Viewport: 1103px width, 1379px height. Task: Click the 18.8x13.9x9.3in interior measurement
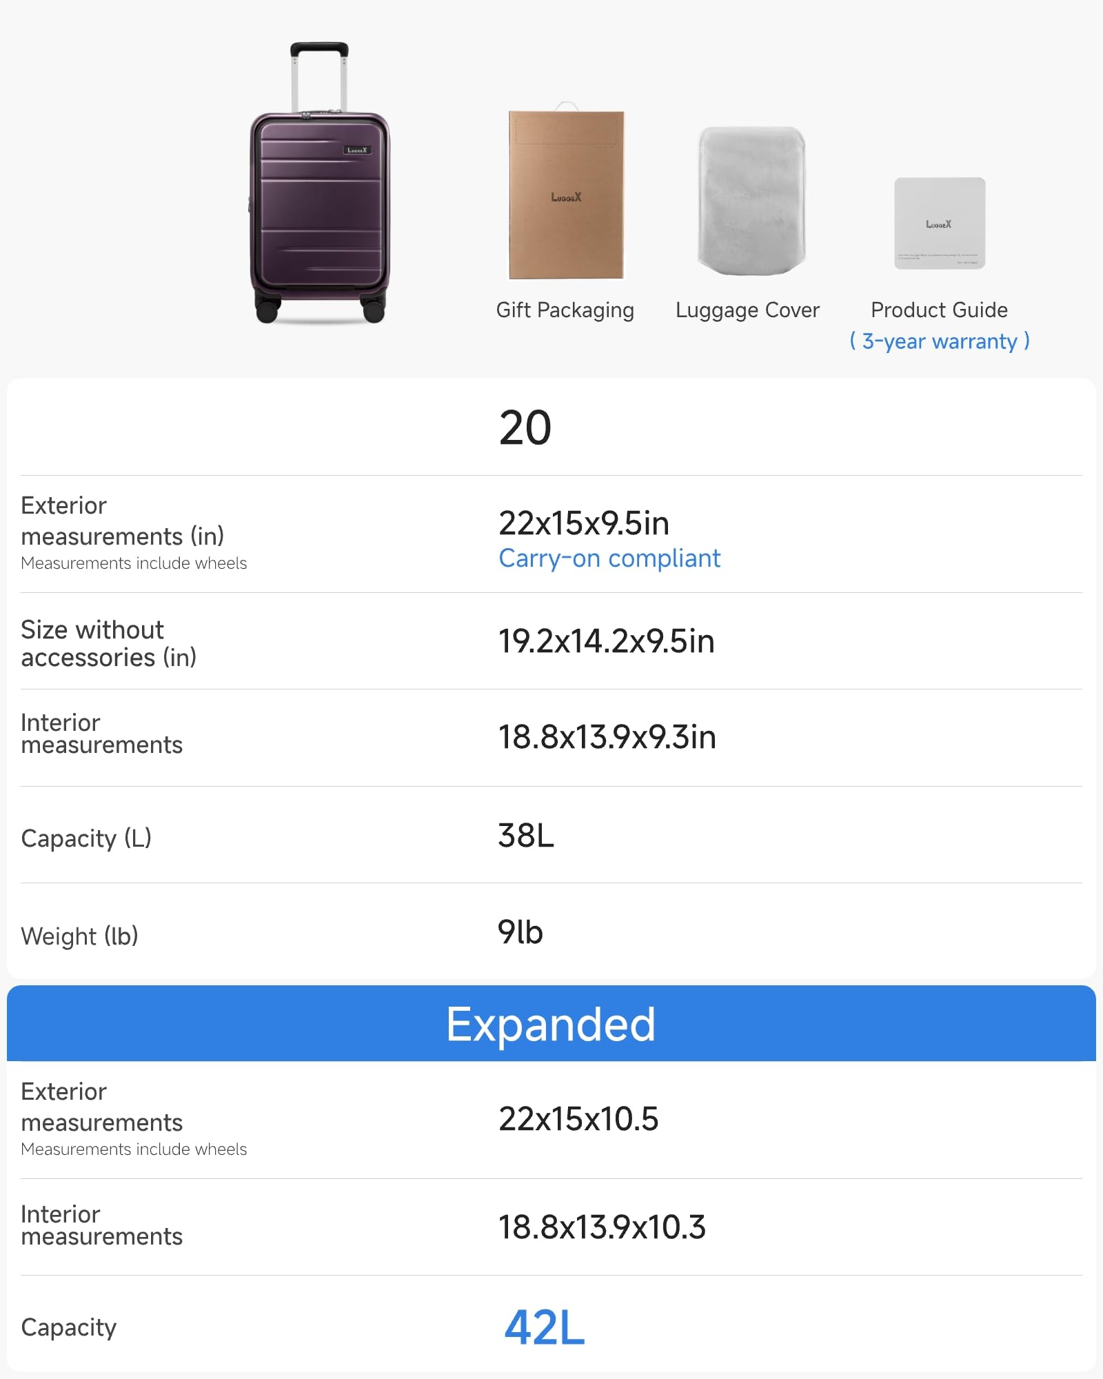pos(607,737)
